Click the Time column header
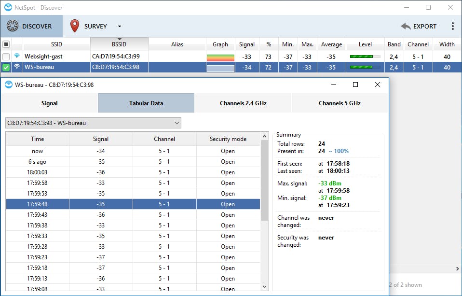This screenshot has width=462, height=296. 38,139
